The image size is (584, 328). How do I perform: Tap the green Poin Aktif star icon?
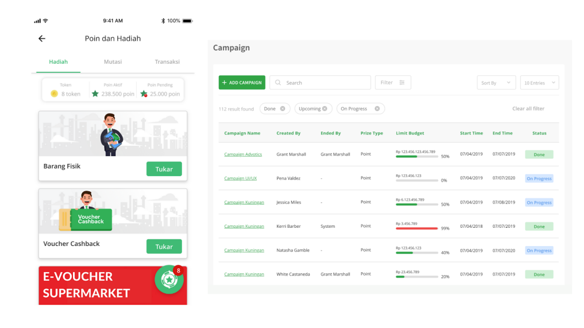click(95, 94)
